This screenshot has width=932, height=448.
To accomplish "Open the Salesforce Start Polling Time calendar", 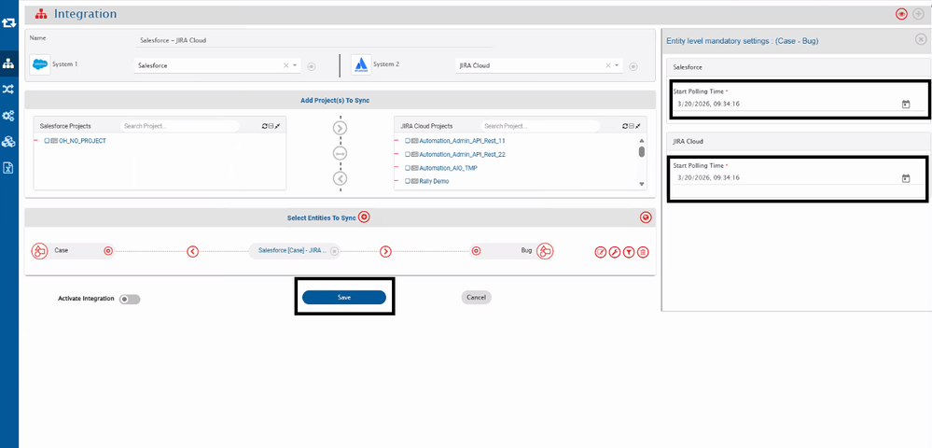I will point(906,105).
